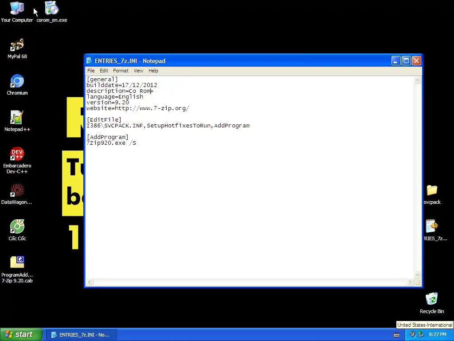Select the ENTRIES_7z INI file on desktop
The image size is (454, 341).
click(x=435, y=230)
